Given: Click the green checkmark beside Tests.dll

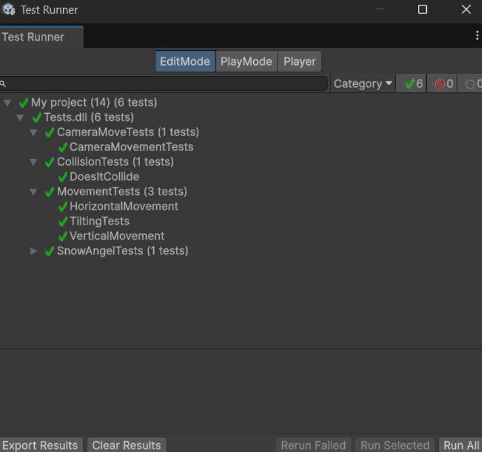Looking at the screenshot, I should click(x=37, y=118).
